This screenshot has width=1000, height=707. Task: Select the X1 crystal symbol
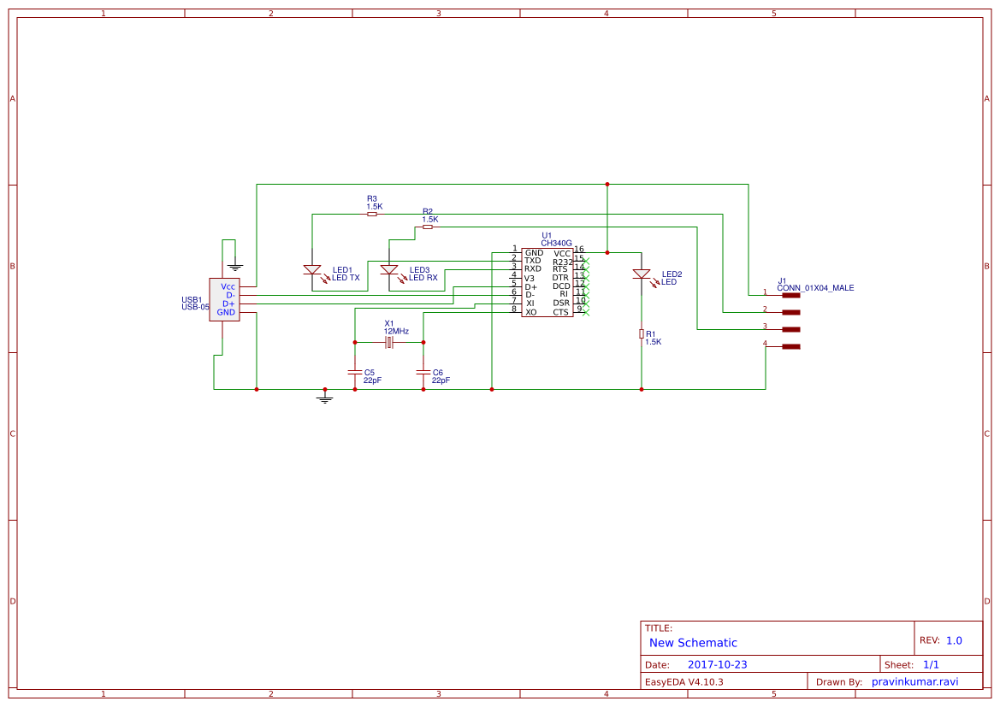pos(389,343)
